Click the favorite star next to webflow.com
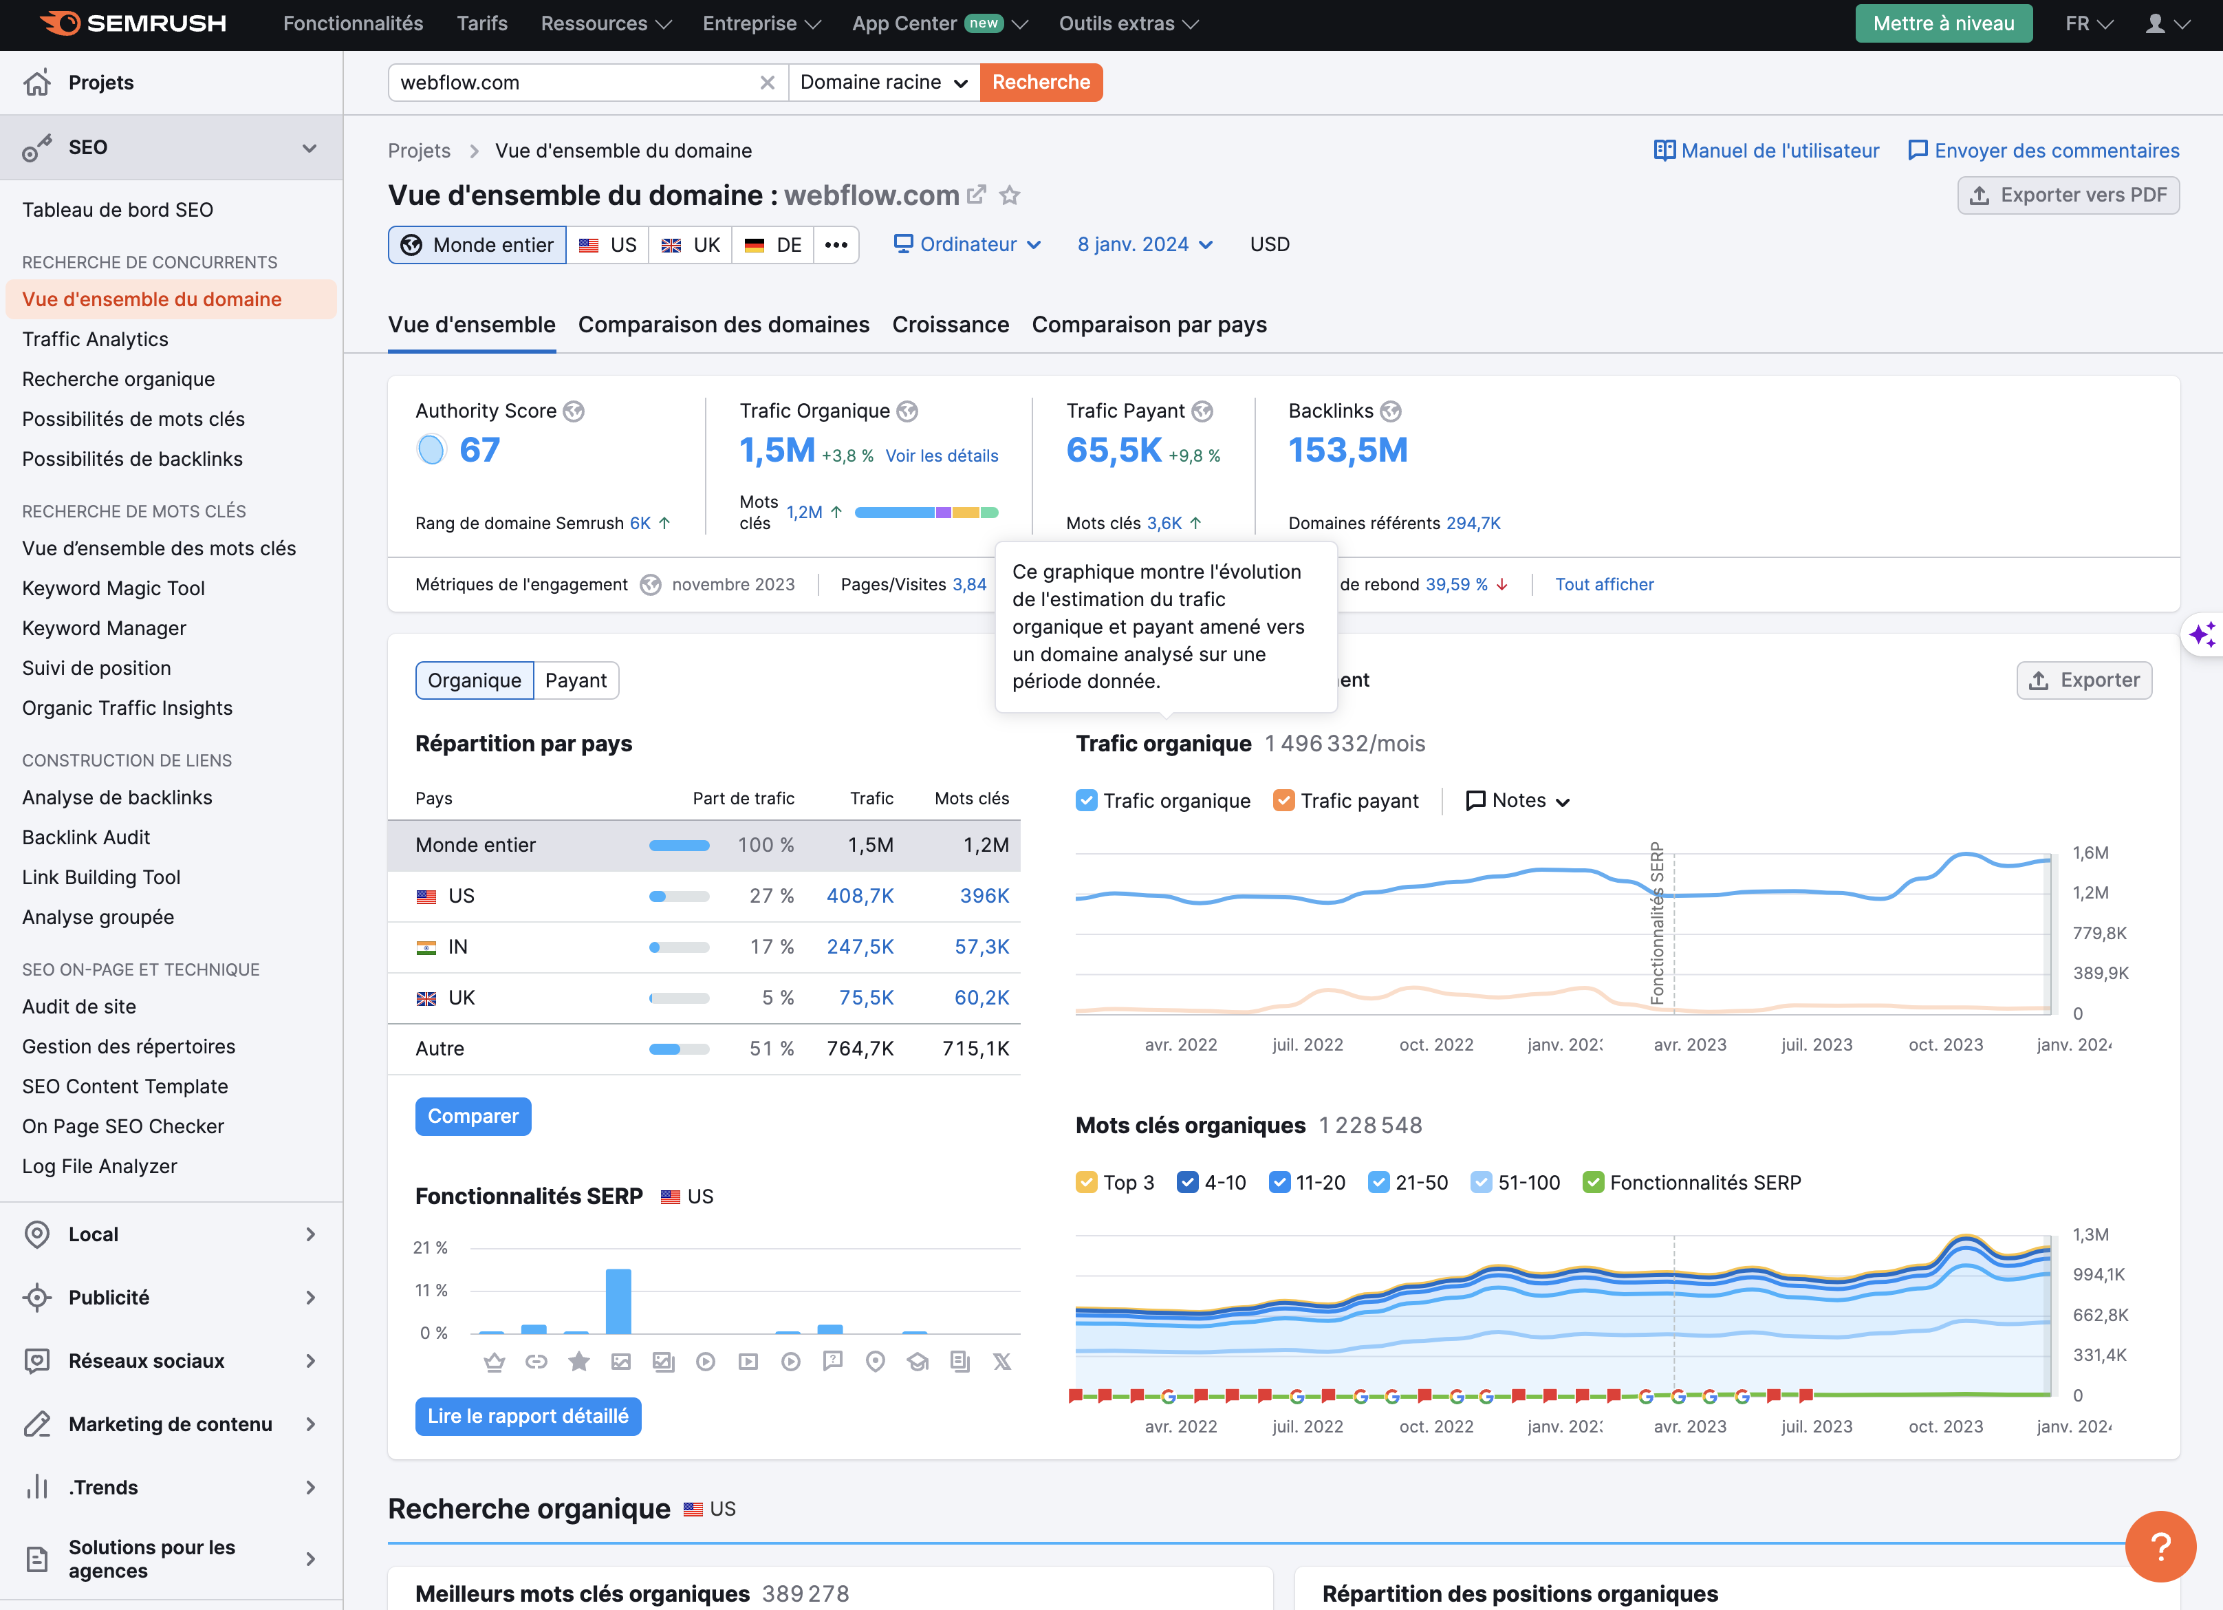The image size is (2223, 1610). click(x=1010, y=195)
